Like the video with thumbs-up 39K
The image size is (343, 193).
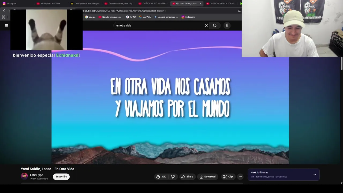click(x=161, y=177)
